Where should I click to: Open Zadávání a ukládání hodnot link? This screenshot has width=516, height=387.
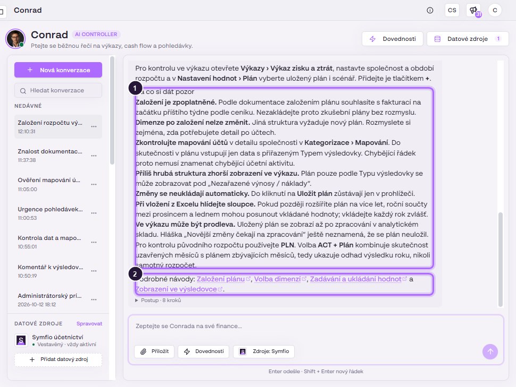pos(359,279)
